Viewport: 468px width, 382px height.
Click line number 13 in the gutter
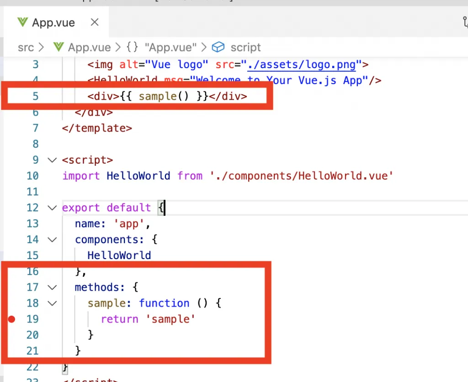[x=32, y=224]
